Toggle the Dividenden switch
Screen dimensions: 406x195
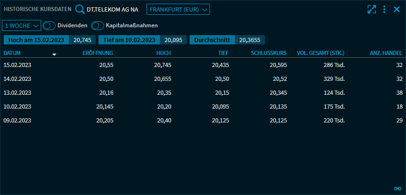[x=49, y=25]
